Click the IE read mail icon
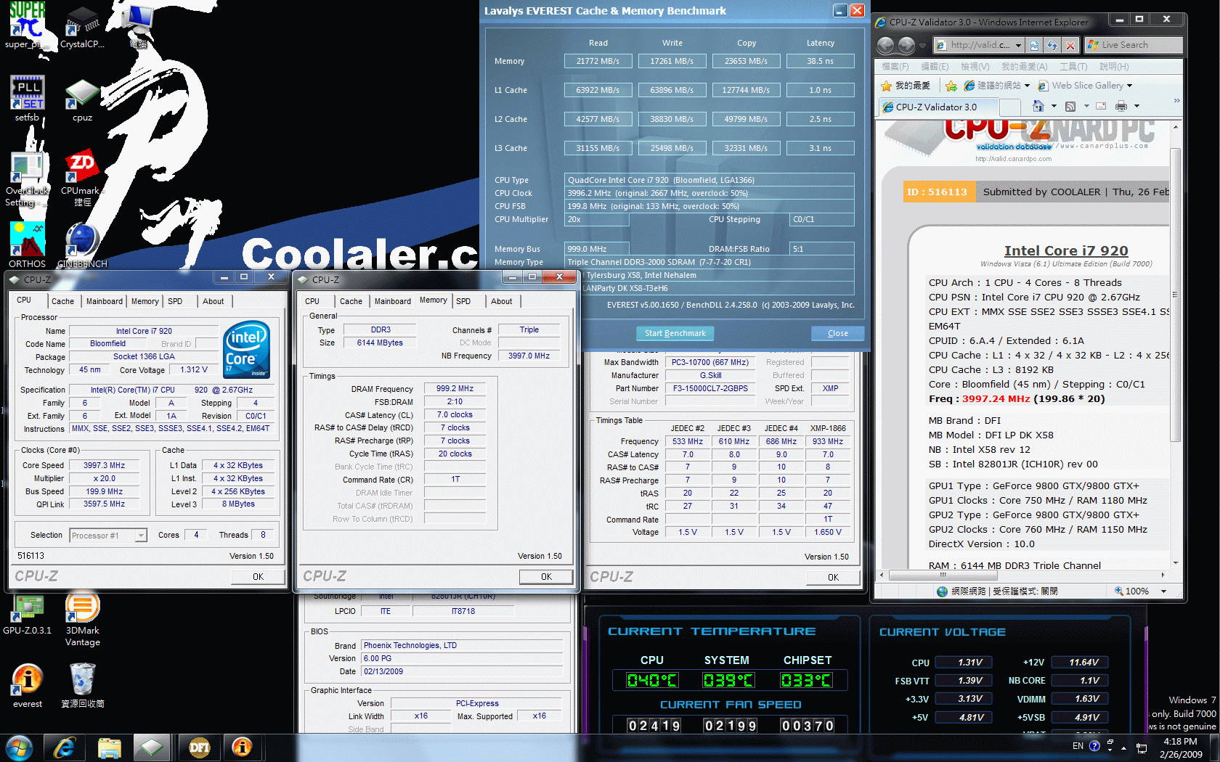This screenshot has width=1220, height=762. coord(1101,107)
